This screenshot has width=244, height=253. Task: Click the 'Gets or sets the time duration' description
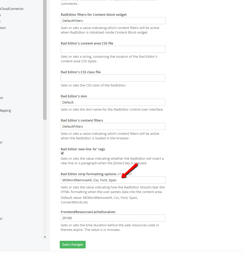point(110,227)
